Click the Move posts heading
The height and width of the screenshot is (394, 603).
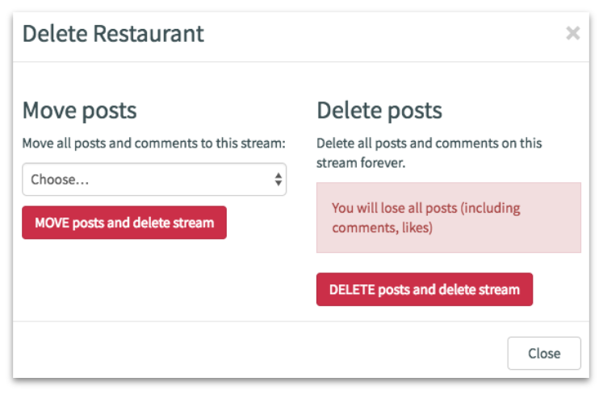[79, 110]
